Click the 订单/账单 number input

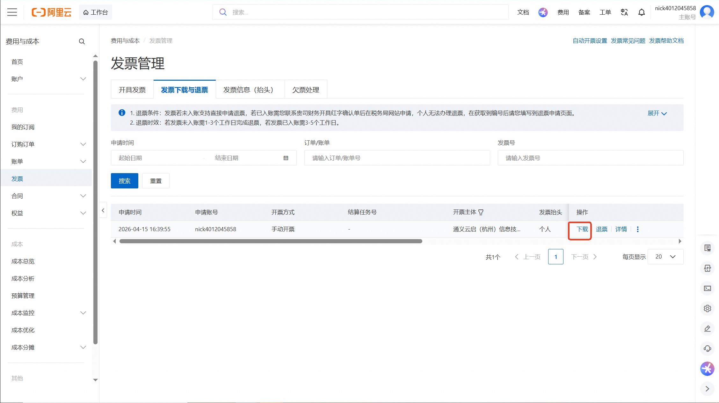[397, 158]
